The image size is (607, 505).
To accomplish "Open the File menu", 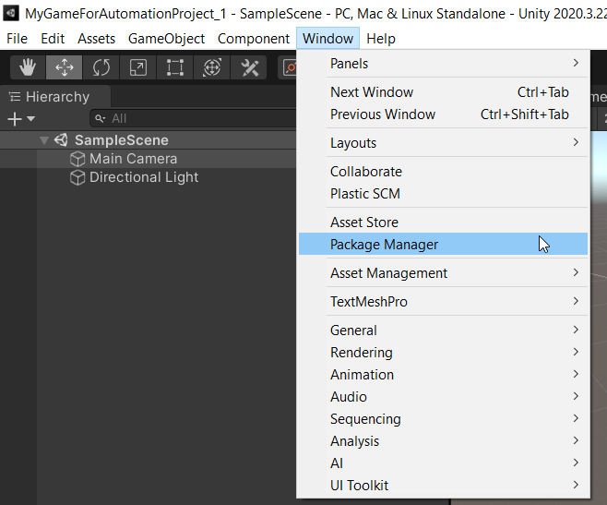I will click(x=17, y=39).
